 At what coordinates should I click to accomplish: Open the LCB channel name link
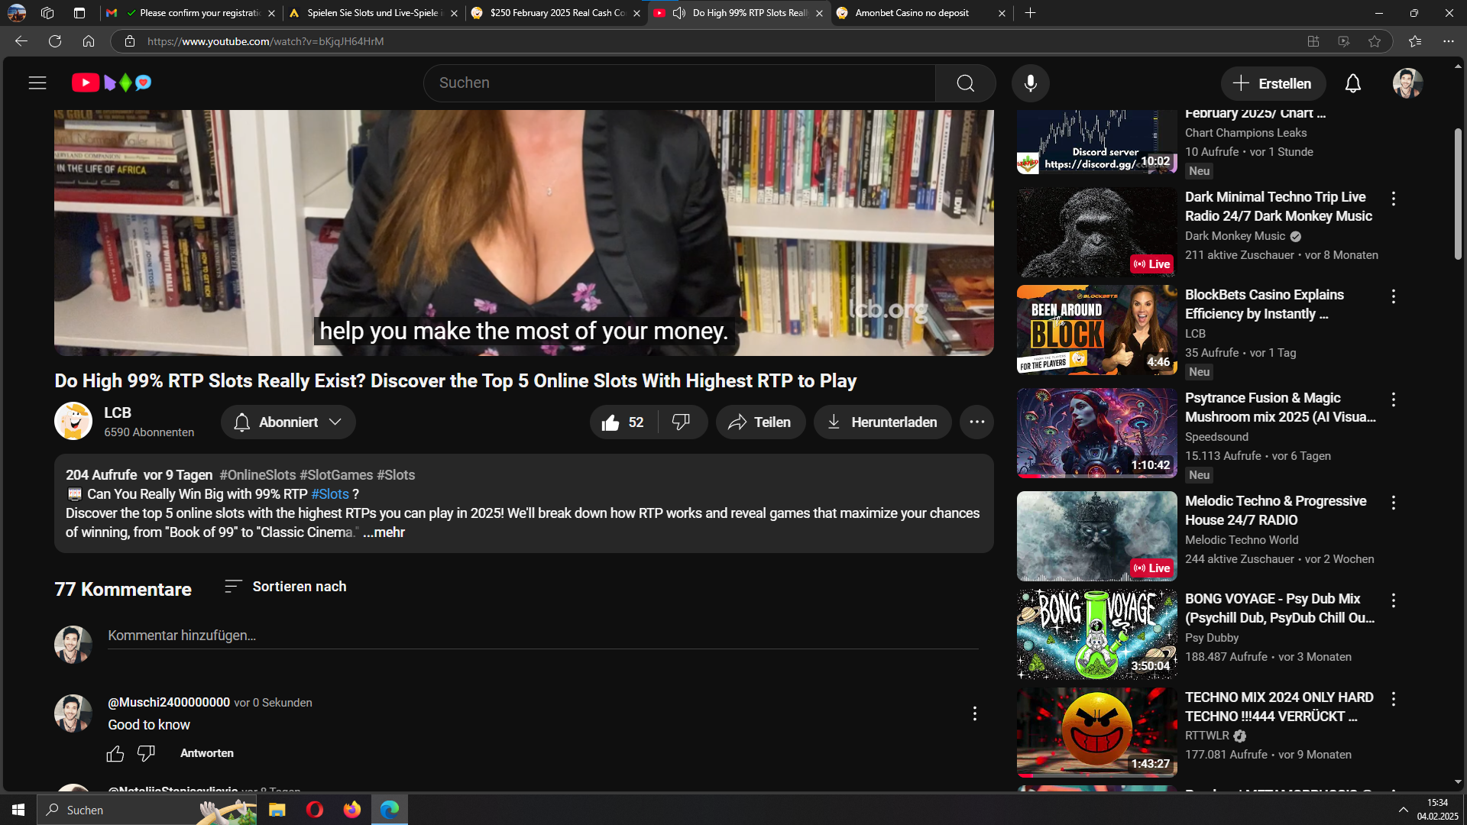pos(118,412)
